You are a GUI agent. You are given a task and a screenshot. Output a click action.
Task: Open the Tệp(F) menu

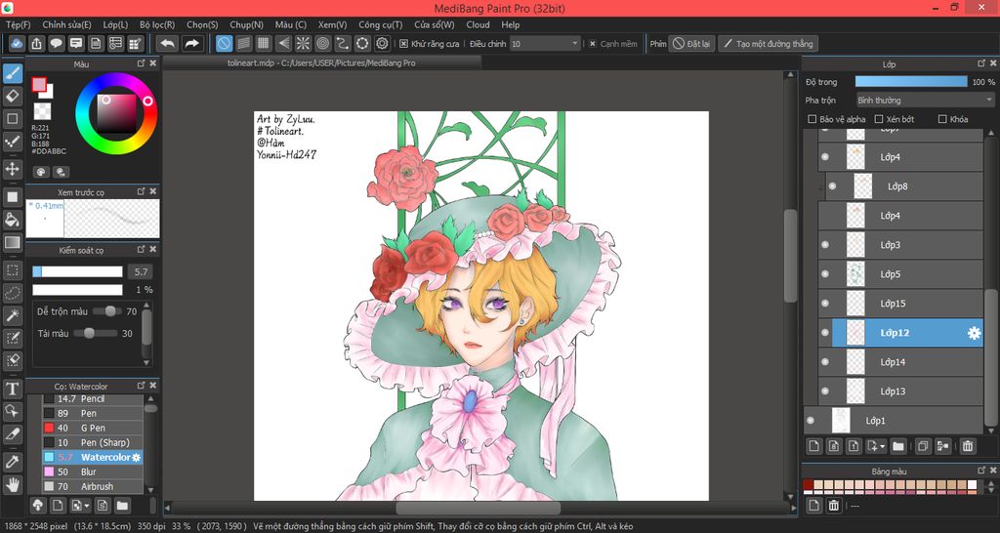[x=18, y=24]
